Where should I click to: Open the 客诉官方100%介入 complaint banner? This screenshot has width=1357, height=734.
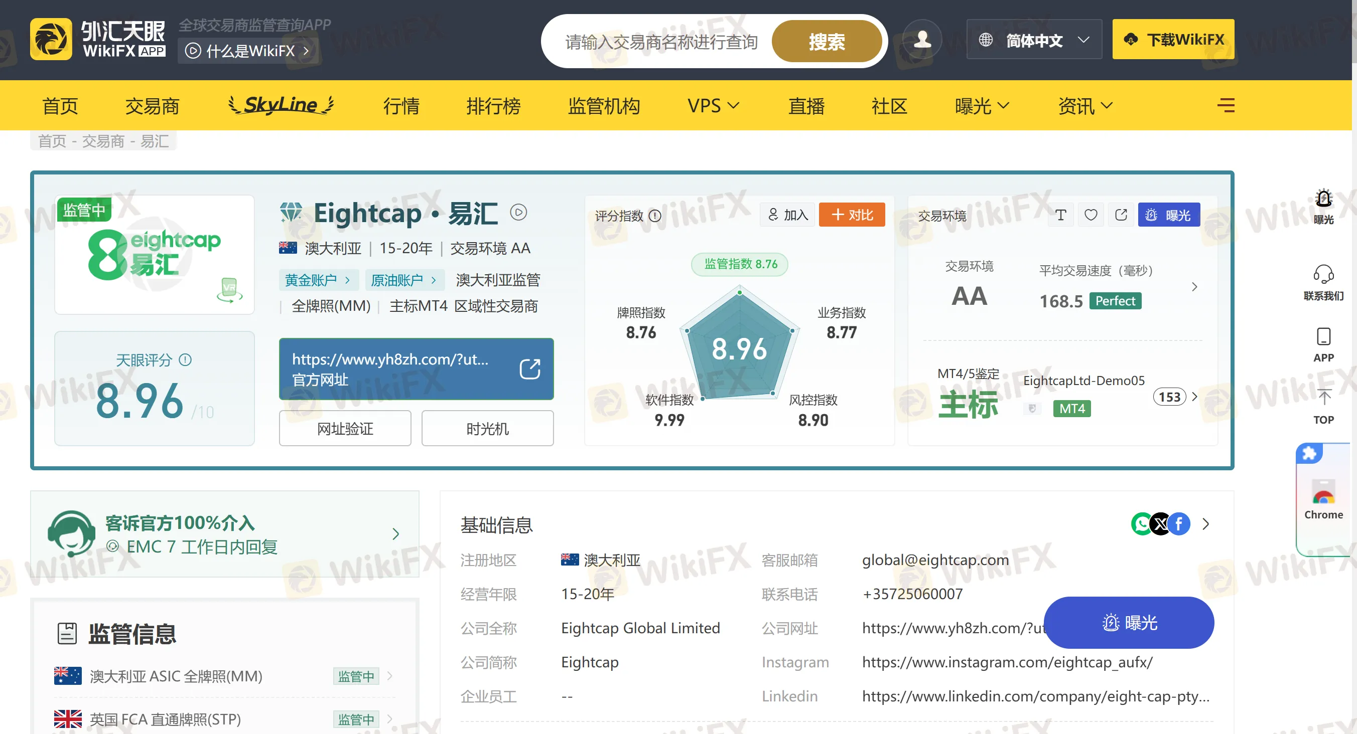coord(225,533)
